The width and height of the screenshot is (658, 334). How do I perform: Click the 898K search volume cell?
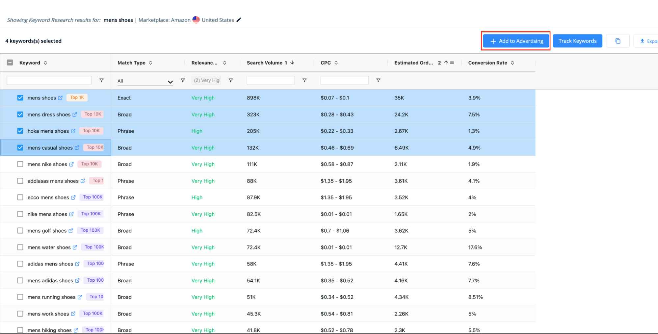pyautogui.click(x=253, y=98)
